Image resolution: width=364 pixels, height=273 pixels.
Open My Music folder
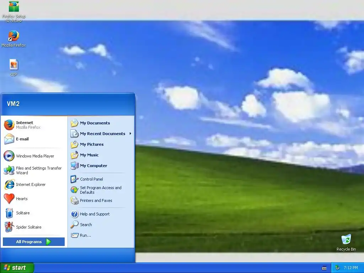click(x=101, y=155)
